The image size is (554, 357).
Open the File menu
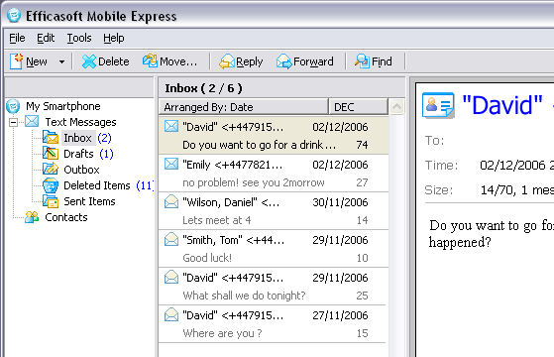pos(17,38)
